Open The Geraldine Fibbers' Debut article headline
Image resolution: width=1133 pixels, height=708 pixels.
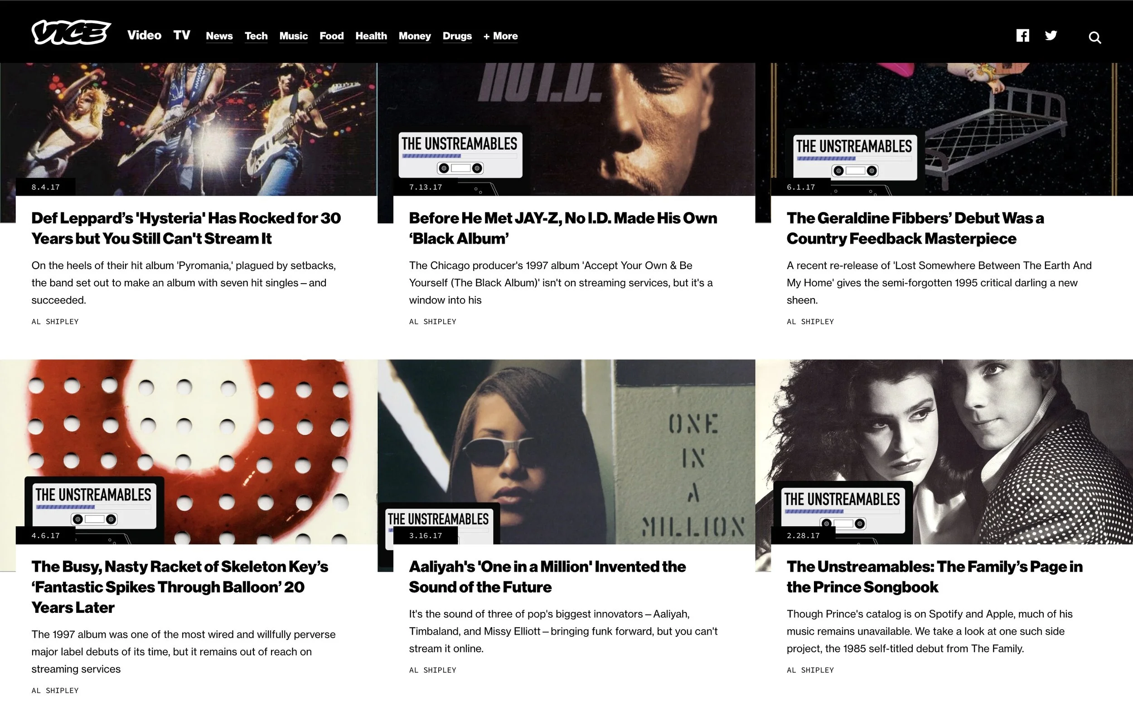tap(915, 228)
